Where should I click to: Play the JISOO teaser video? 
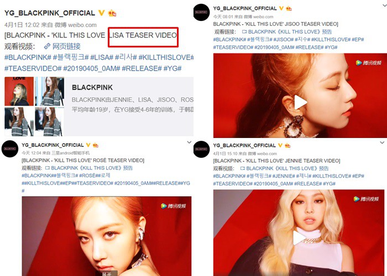pyautogui.click(x=300, y=102)
